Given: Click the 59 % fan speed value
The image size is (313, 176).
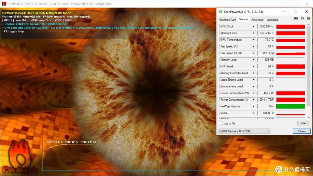Looking at the screenshot, I should pos(266,46).
